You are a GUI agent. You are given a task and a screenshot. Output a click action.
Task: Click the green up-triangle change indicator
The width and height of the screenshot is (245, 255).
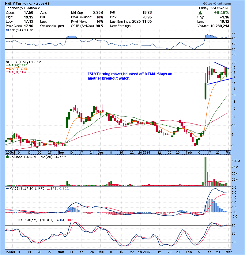pyautogui.click(x=200, y=13)
